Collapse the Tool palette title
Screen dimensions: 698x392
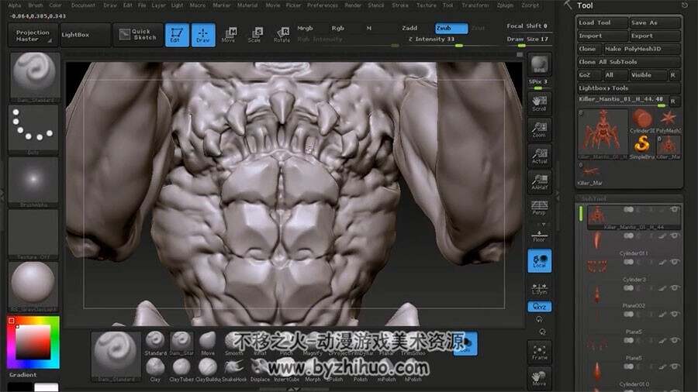[585, 5]
